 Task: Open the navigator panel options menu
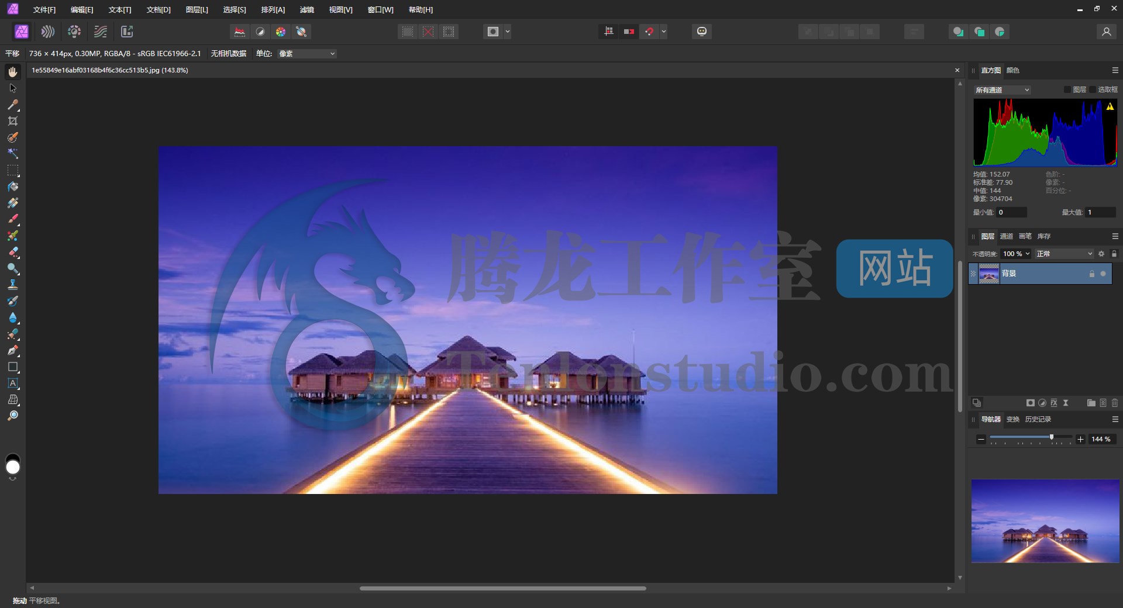tap(1115, 419)
